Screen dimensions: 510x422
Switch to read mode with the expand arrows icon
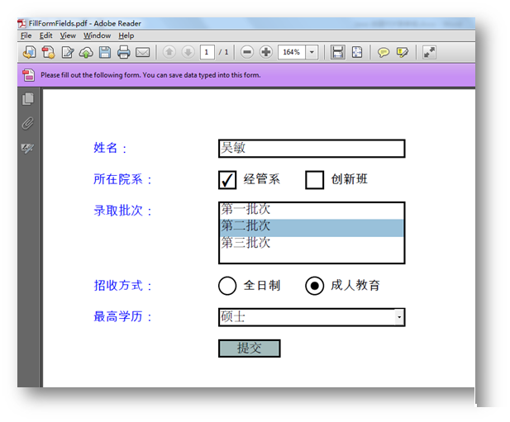point(429,52)
